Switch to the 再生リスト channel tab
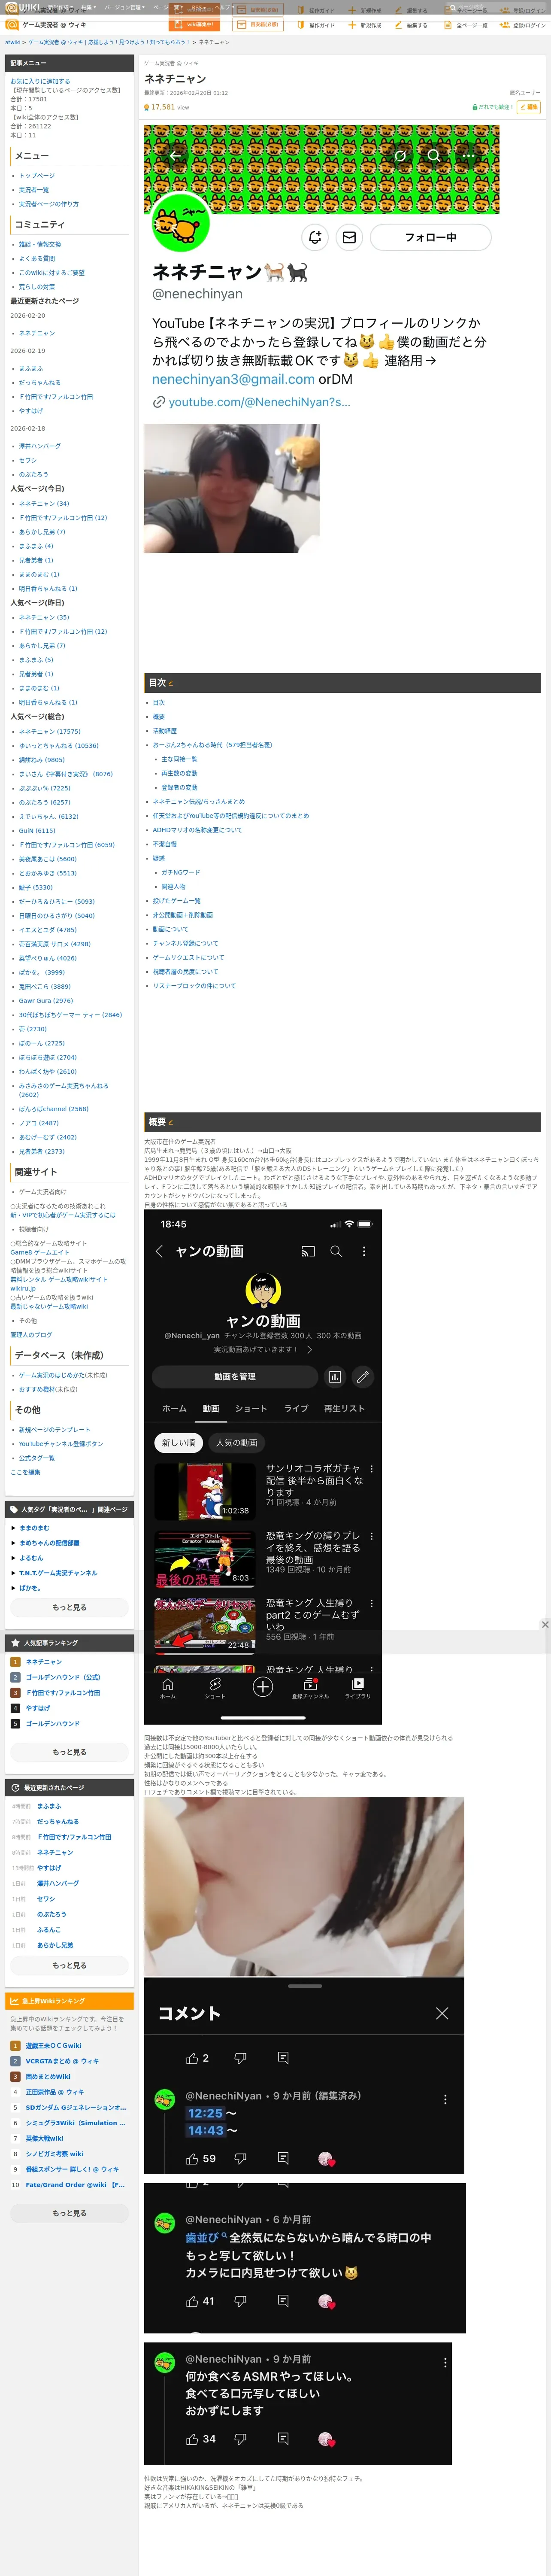551x2576 pixels. tap(344, 1408)
